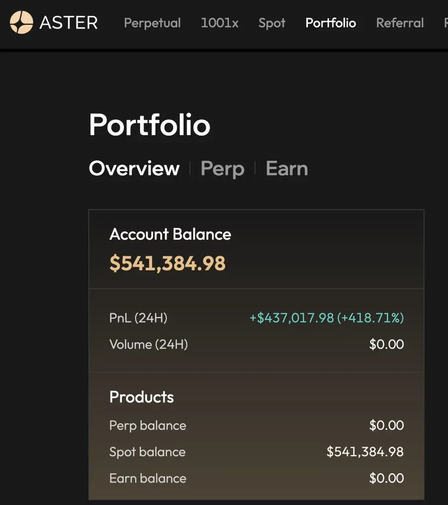Click the PnL (24H) label
The height and width of the screenshot is (505, 448).
click(138, 318)
